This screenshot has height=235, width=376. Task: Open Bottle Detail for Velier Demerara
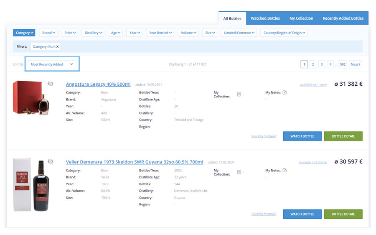pos(343,214)
